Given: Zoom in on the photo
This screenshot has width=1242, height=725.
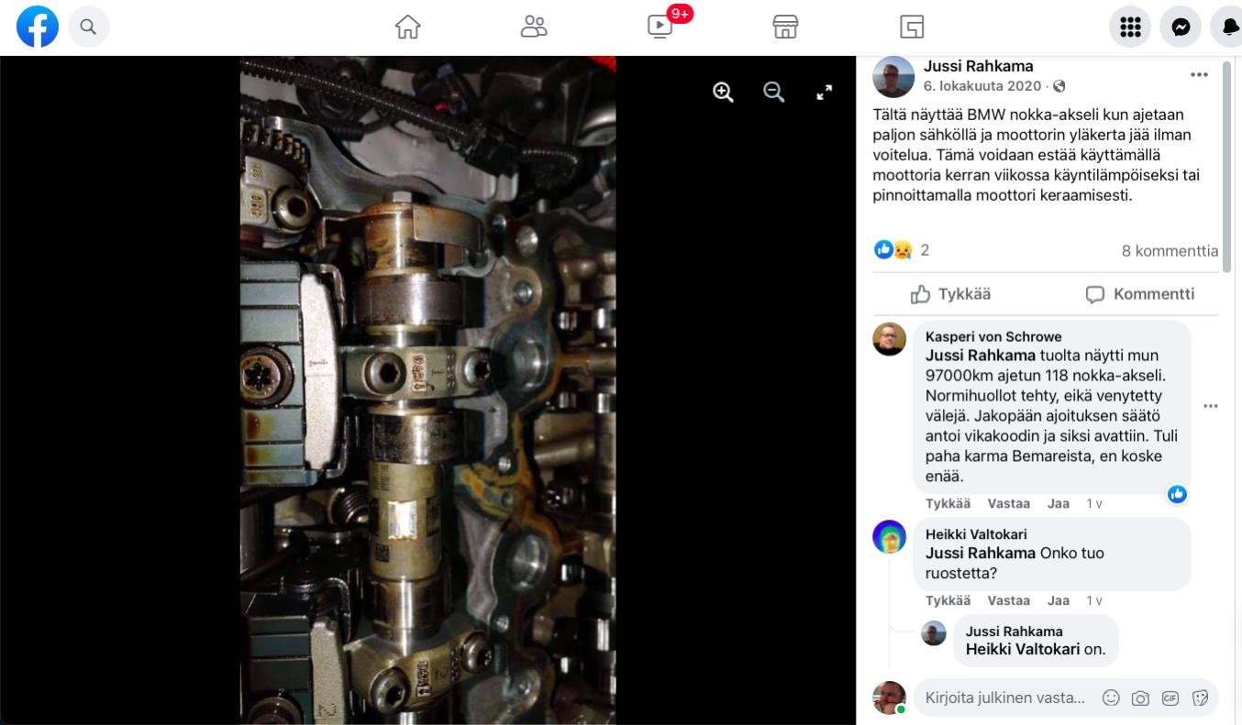Looking at the screenshot, I should tap(723, 92).
